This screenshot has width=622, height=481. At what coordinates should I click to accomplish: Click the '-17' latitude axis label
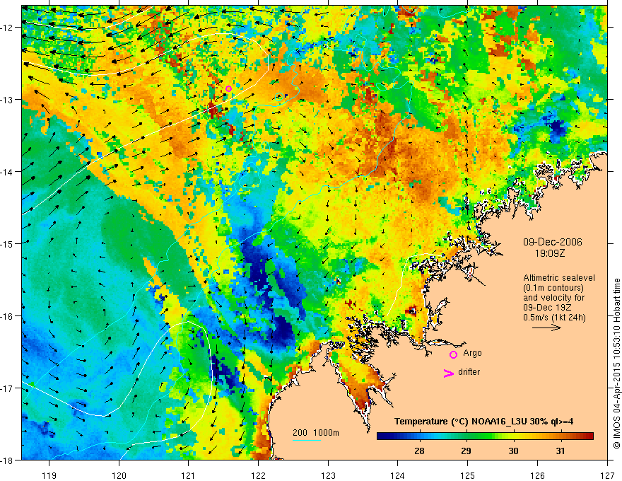click(x=8, y=388)
